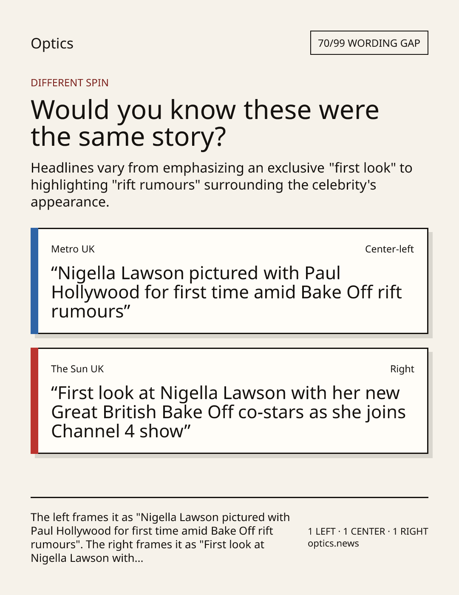Click the red bias stripe on Sun card

(x=34, y=401)
